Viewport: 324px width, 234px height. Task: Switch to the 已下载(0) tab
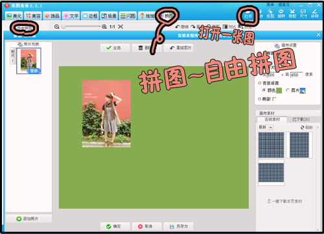click(x=301, y=119)
